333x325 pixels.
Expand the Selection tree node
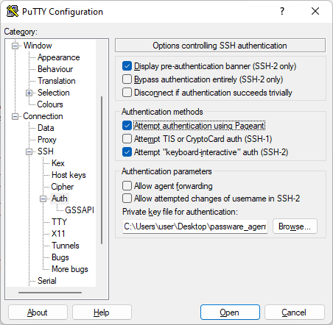point(29,93)
